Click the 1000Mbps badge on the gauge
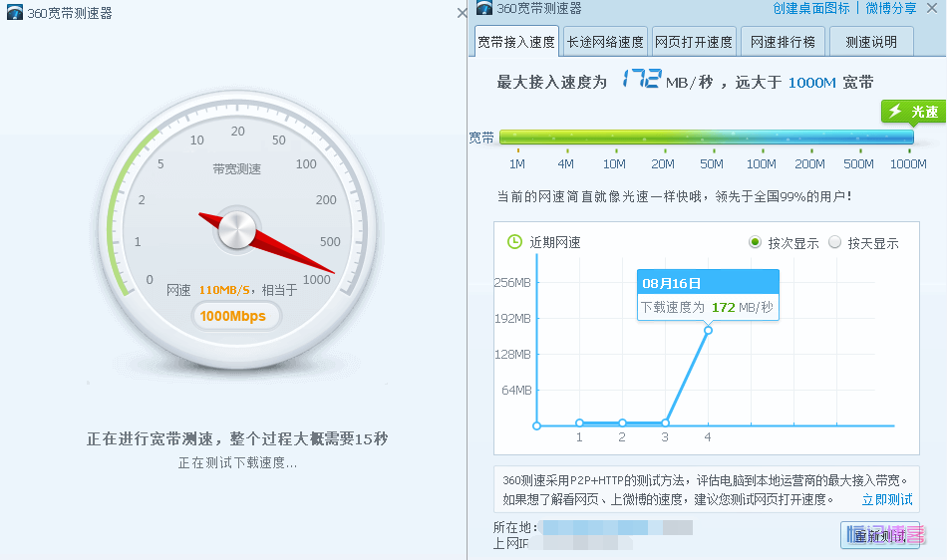The width and height of the screenshot is (947, 560). tap(236, 316)
